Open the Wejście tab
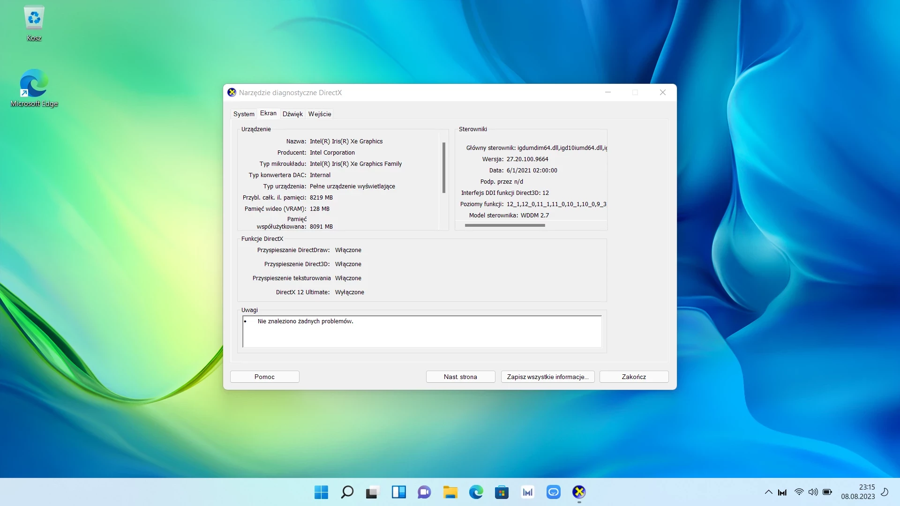The image size is (900, 506). (x=320, y=114)
